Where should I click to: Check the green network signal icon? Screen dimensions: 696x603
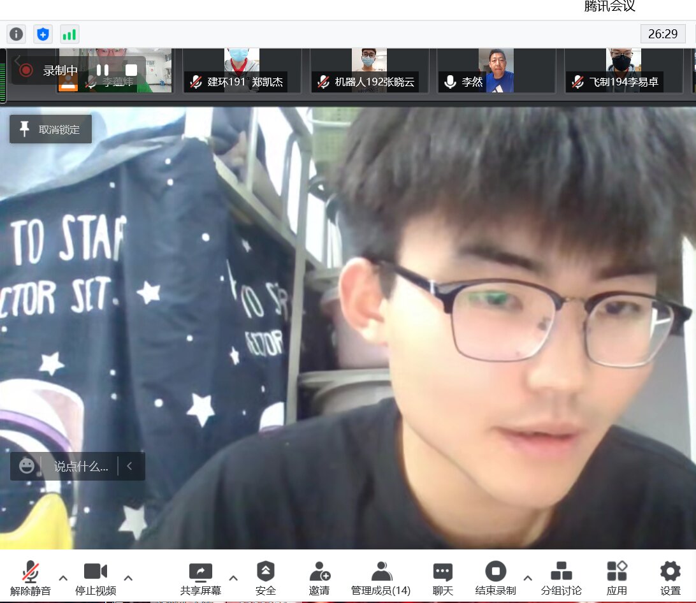pyautogui.click(x=69, y=34)
